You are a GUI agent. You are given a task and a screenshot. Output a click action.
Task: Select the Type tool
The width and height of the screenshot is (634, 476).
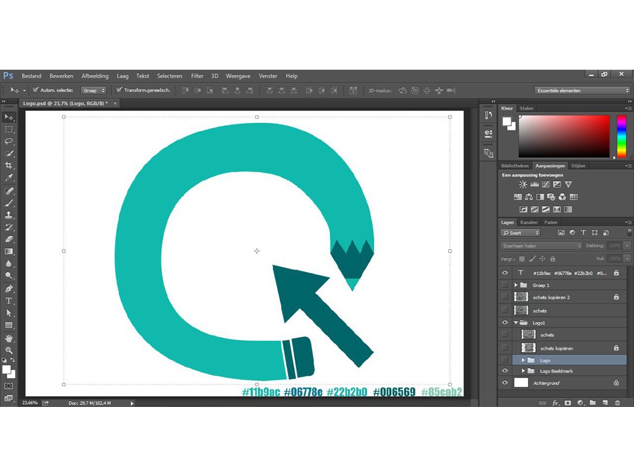(x=9, y=301)
